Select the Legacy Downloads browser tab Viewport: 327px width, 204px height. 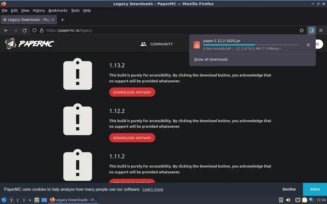pos(28,20)
